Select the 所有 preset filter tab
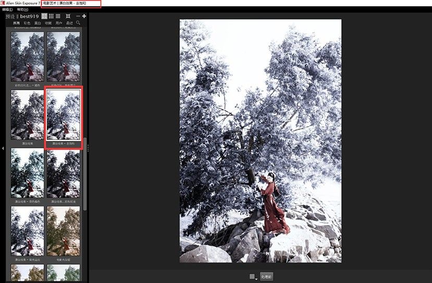 (x=17, y=23)
